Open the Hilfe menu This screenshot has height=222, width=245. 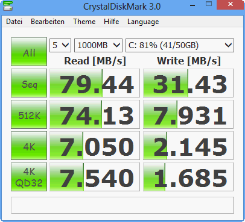tap(112, 22)
